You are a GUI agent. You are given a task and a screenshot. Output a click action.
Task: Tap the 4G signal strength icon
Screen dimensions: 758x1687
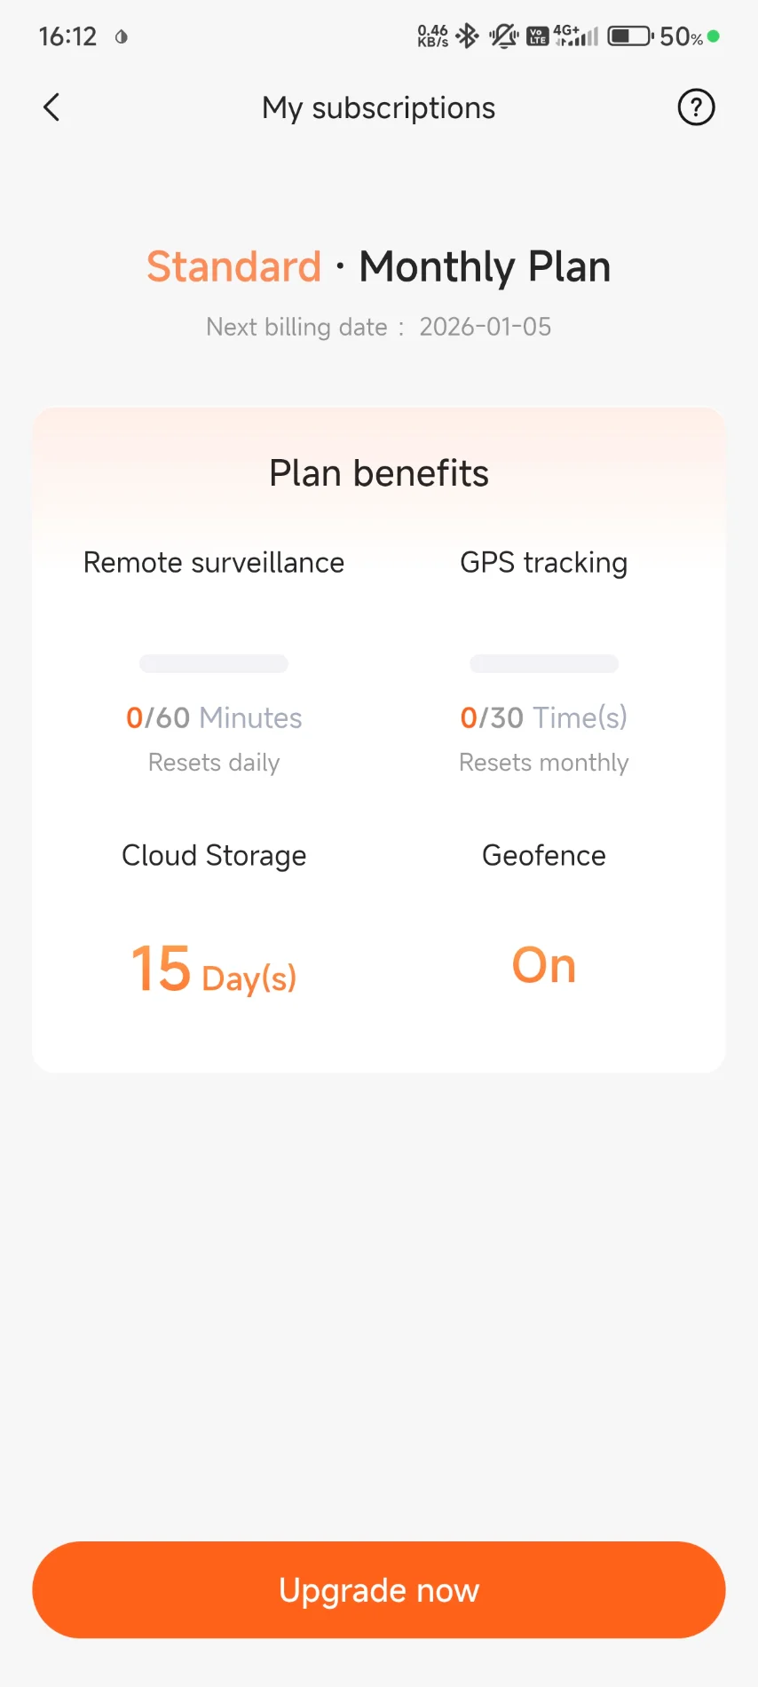[x=576, y=36]
